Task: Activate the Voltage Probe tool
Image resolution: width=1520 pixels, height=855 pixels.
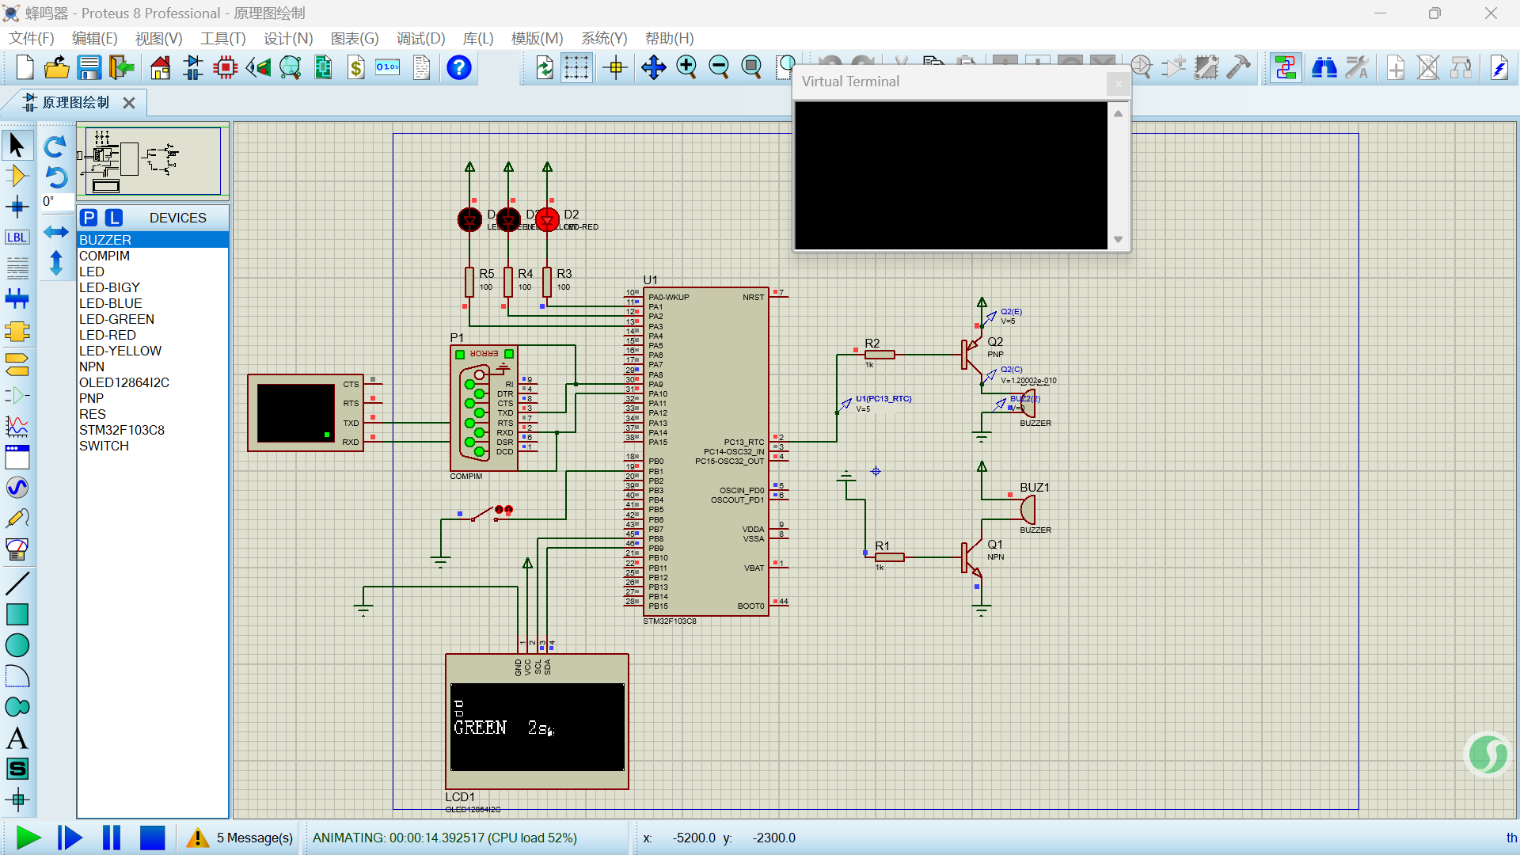Action: tap(17, 518)
